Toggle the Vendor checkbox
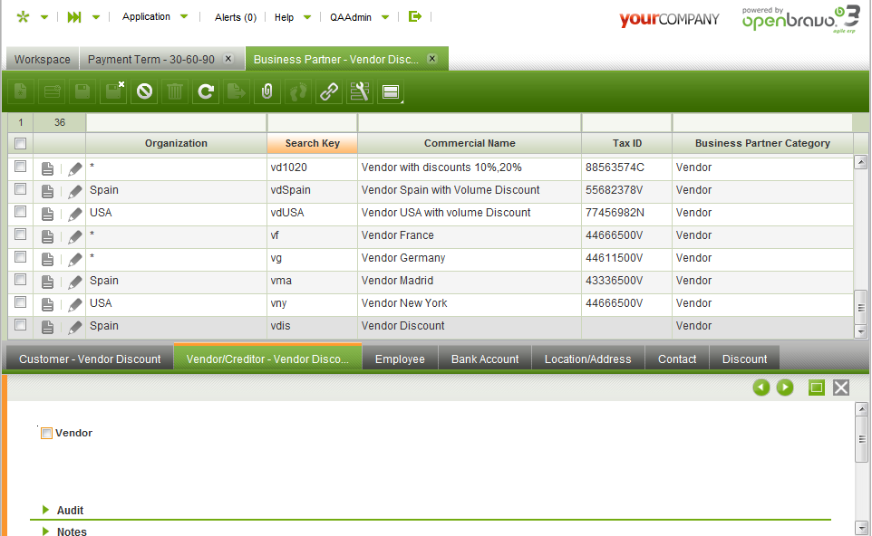Viewport: 872px width, 536px height. [47, 434]
